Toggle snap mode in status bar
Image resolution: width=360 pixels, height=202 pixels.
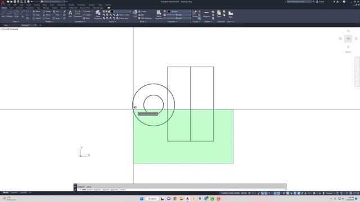point(253,193)
